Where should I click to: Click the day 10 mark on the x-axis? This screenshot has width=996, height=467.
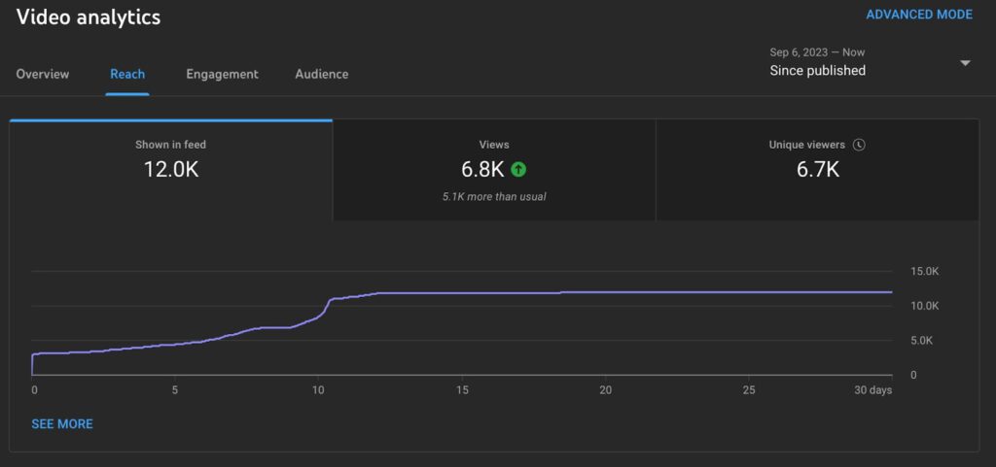point(317,390)
